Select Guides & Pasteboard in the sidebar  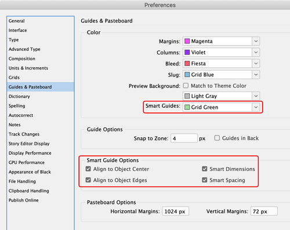pyautogui.click(x=41, y=87)
